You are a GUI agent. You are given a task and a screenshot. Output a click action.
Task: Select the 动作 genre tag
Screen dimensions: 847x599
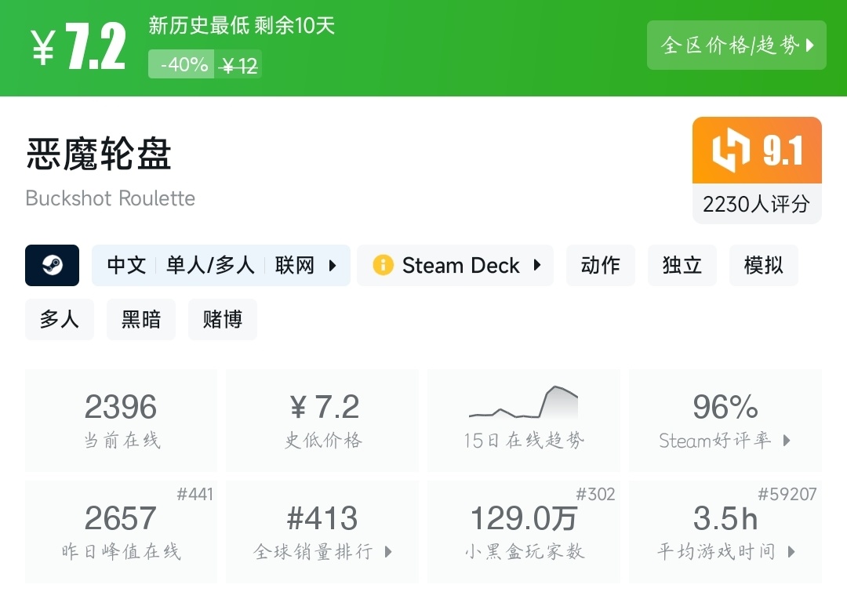click(x=601, y=265)
